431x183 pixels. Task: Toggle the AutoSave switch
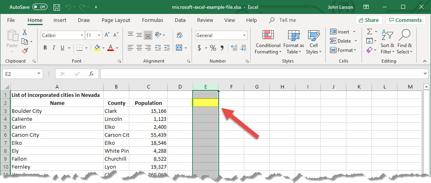(x=40, y=7)
